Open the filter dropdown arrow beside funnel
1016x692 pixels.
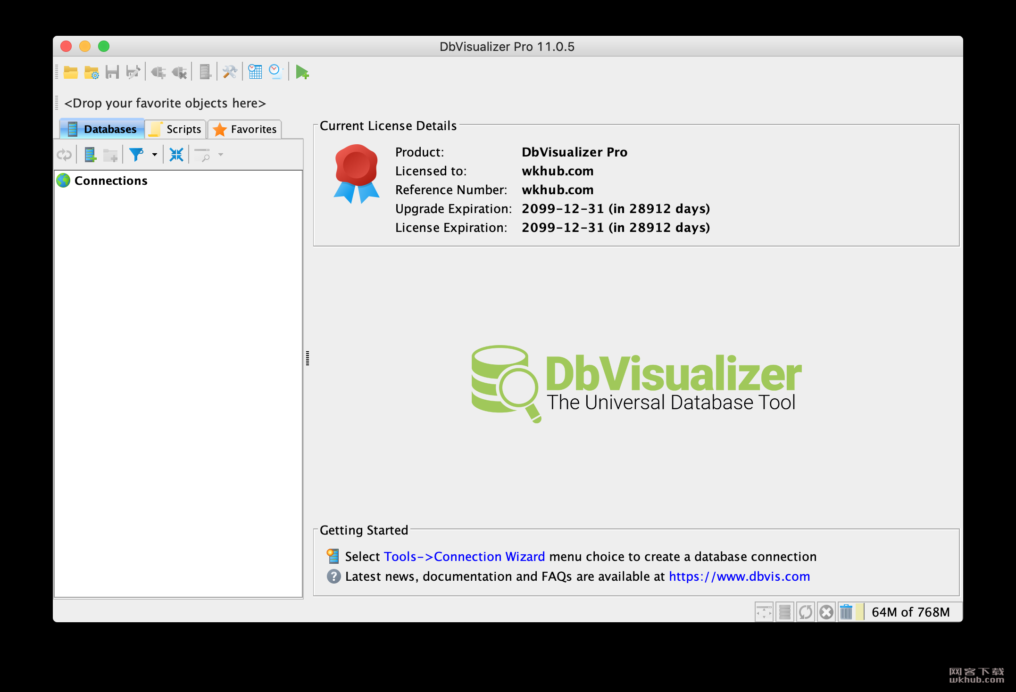pyautogui.click(x=155, y=155)
